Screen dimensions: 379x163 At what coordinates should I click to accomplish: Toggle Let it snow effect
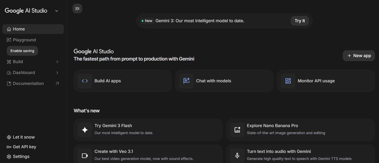[33, 137]
